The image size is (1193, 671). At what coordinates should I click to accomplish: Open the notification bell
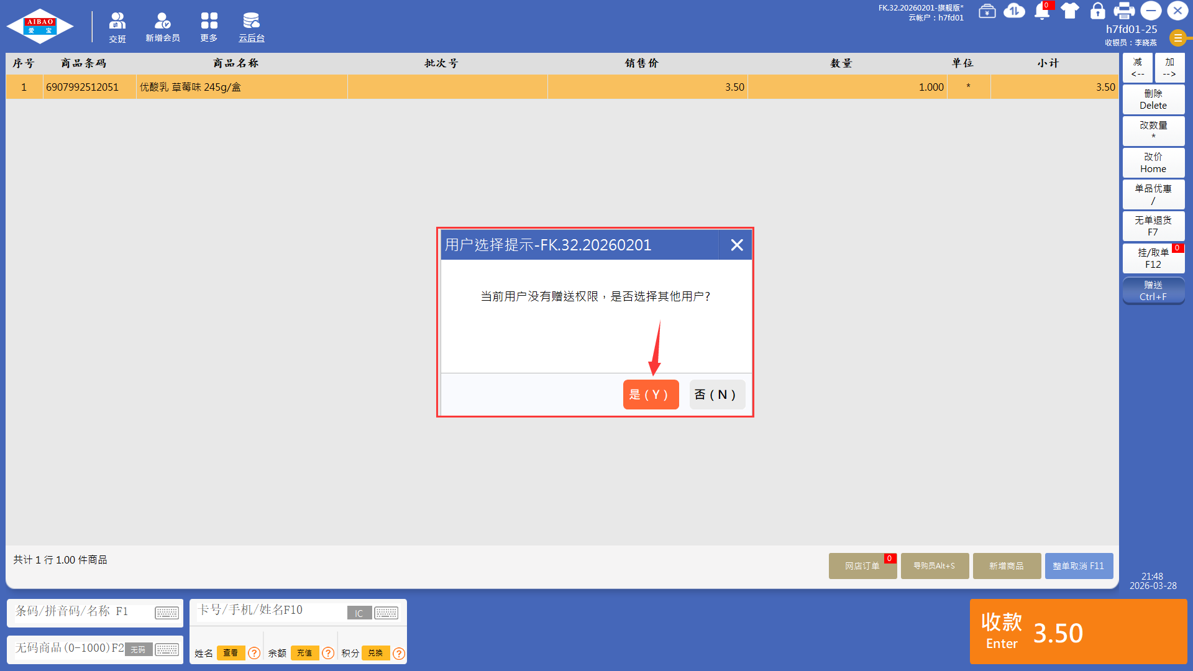[1042, 11]
